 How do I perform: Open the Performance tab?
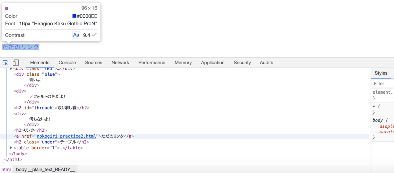(152, 63)
